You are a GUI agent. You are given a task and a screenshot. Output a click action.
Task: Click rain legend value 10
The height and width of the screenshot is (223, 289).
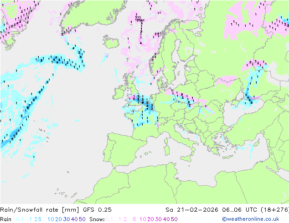point(51,219)
